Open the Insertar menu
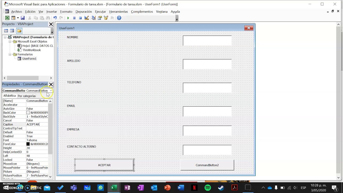 pos(51,12)
